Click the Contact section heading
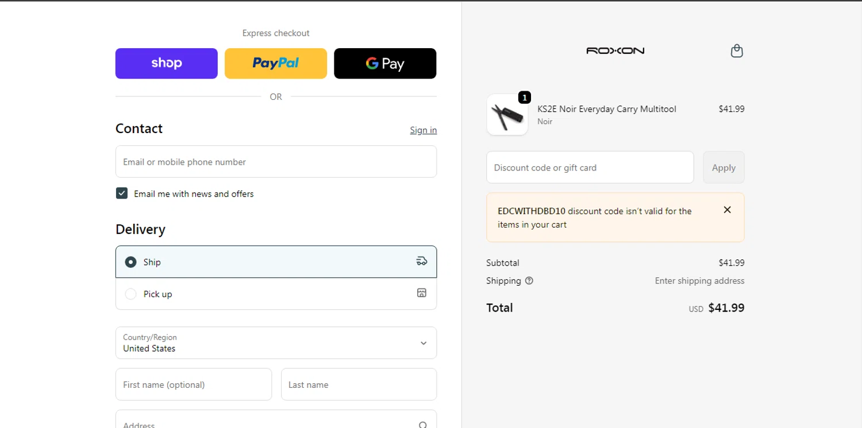The height and width of the screenshot is (428, 862). click(x=139, y=129)
